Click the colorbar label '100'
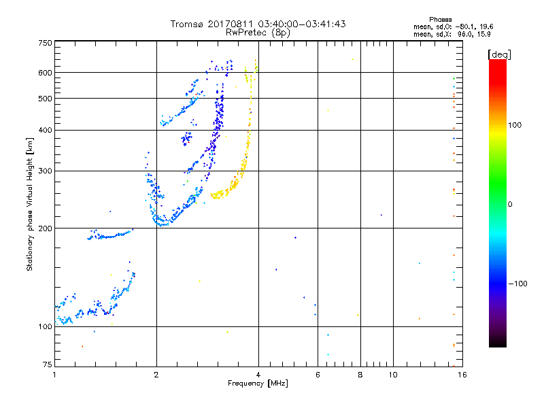Viewport: 544px width, 408px height. [x=515, y=125]
